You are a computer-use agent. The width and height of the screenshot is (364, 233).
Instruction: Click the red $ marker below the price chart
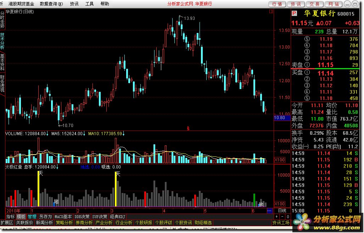(x=188, y=128)
